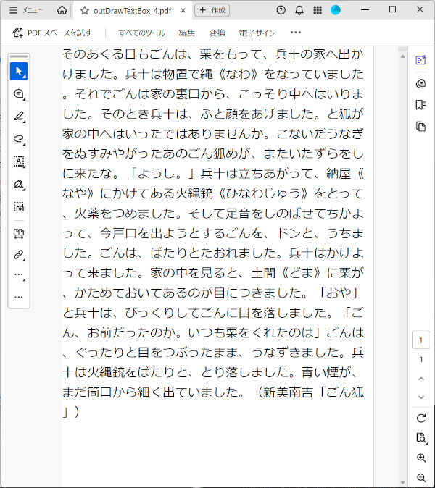The width and height of the screenshot is (435, 488).
Task: Grab the left toolbar drag handle
Action: (x=19, y=56)
